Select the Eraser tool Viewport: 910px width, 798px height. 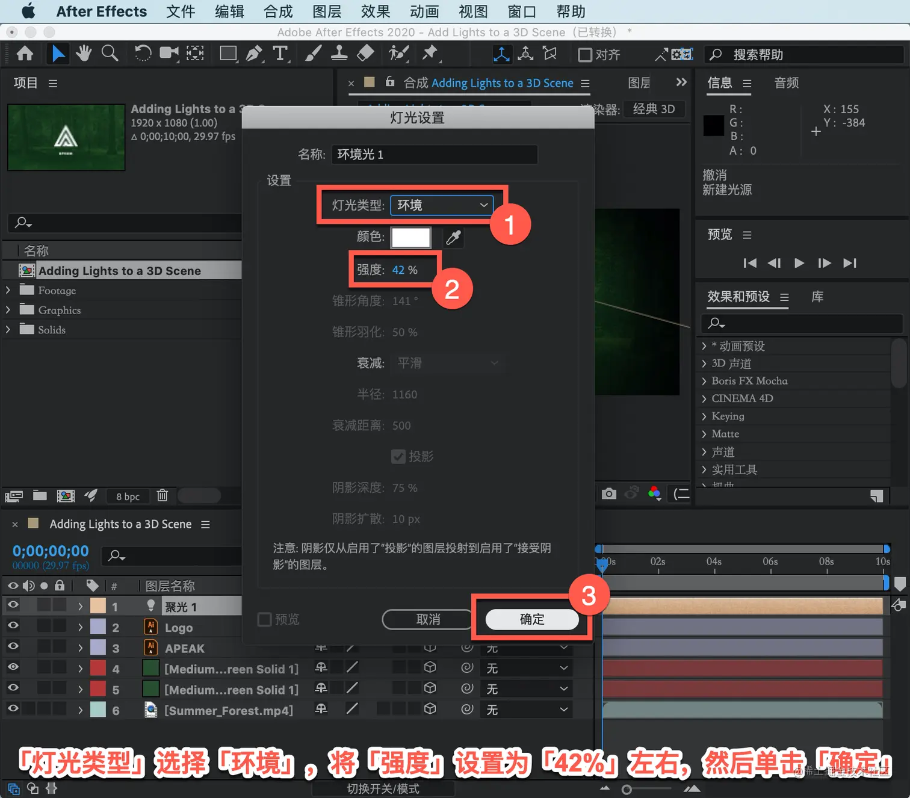pos(365,54)
